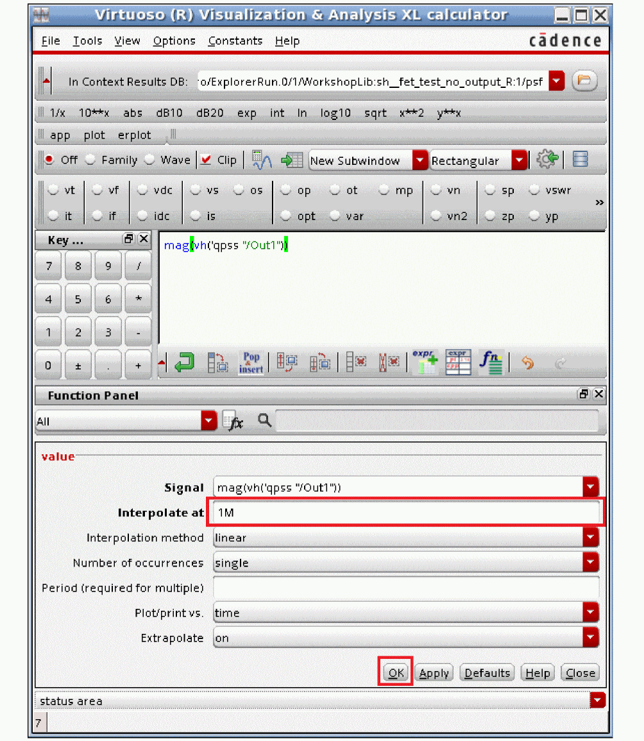Click the Period (required for multiple) field
Viewport: 644px width, 741px height.
click(406, 588)
